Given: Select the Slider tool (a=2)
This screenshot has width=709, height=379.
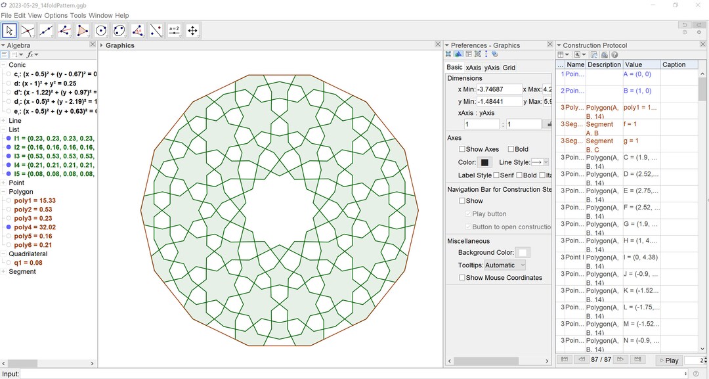Looking at the screenshot, I should click(x=175, y=30).
